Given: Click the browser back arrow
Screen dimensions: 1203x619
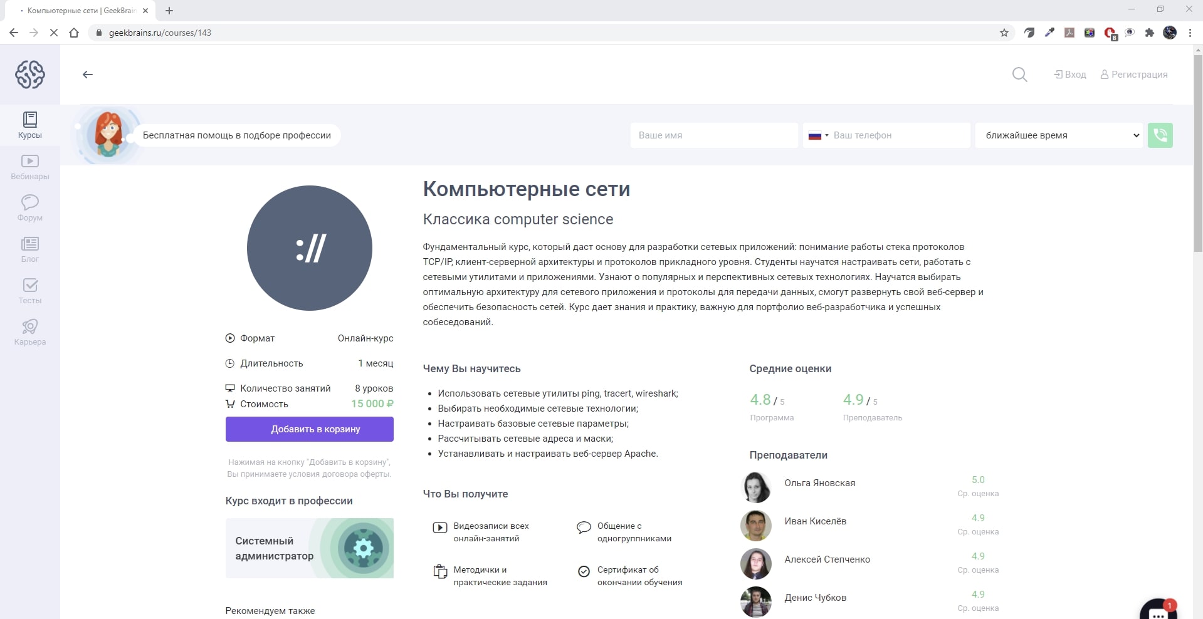Looking at the screenshot, I should point(14,33).
